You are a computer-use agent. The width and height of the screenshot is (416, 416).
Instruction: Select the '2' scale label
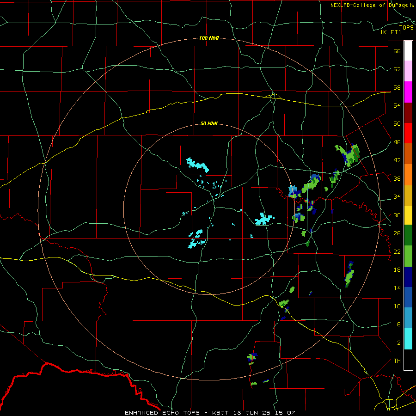[399, 343]
